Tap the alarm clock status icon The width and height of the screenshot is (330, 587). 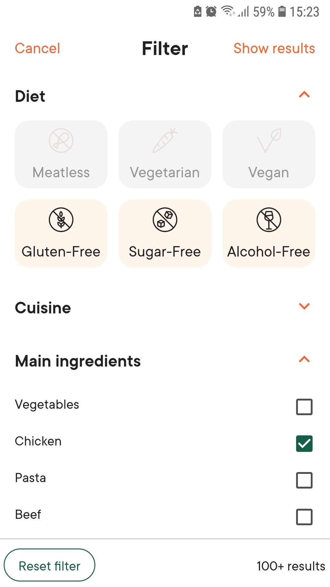click(x=211, y=12)
